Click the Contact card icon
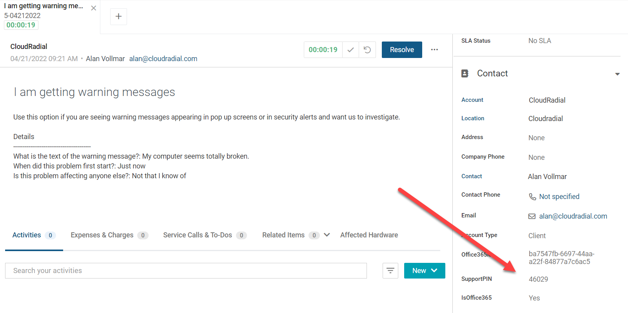 coord(465,73)
